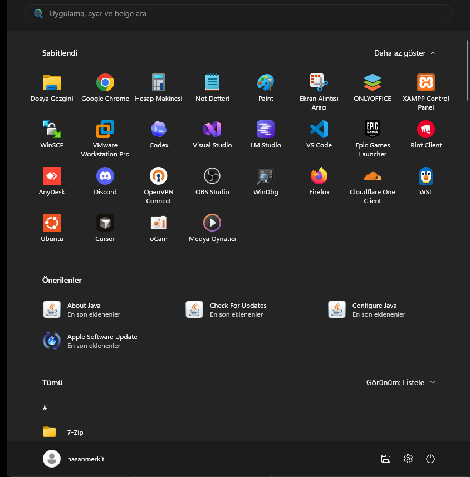Launch Google Chrome
Image resolution: width=470 pixels, height=477 pixels.
click(105, 87)
